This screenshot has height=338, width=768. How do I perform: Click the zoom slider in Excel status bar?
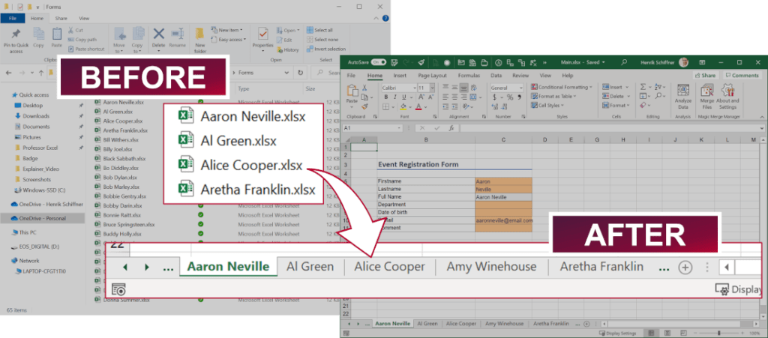pos(719,333)
